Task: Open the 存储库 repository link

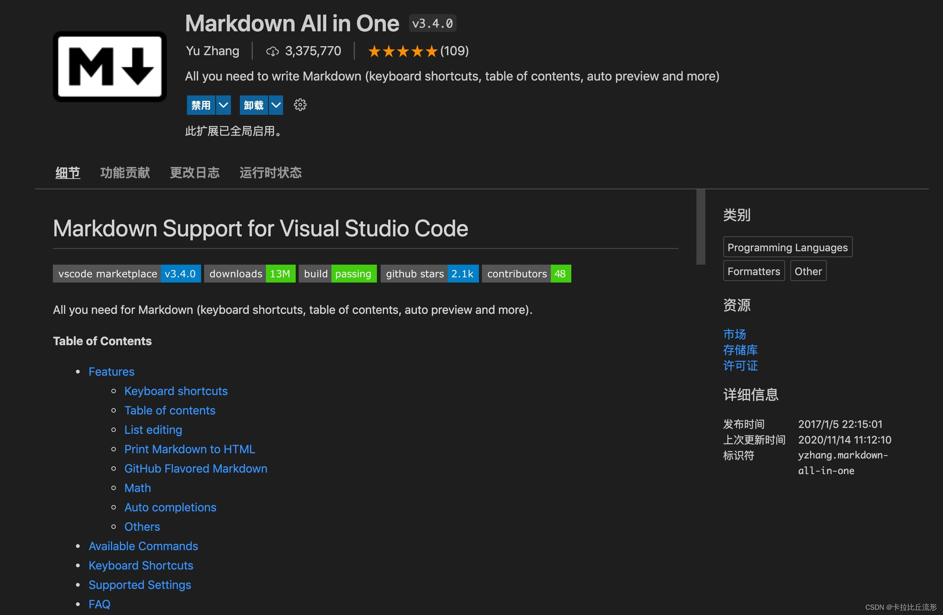Action: [739, 350]
